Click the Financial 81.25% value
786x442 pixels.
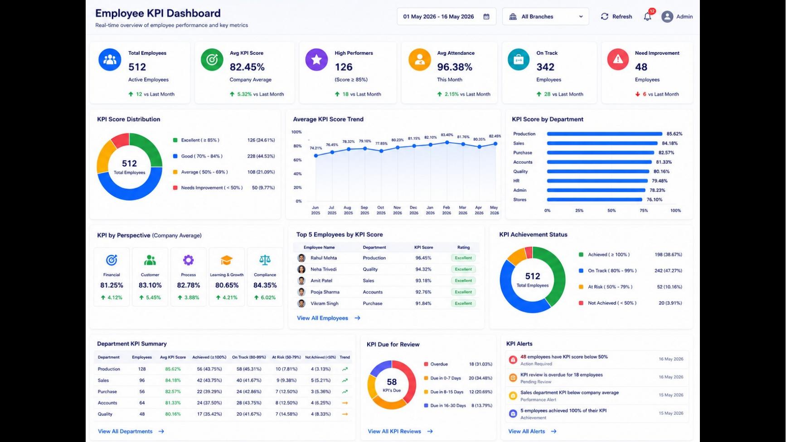tap(112, 285)
